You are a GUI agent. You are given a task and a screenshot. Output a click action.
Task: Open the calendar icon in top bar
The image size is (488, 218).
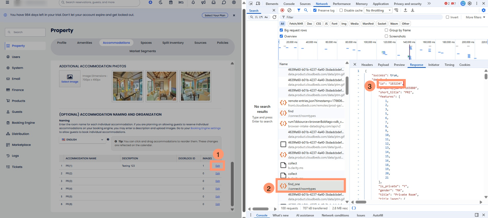[x=170, y=3]
